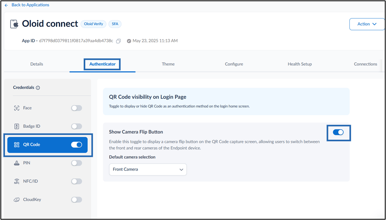
Task: Go to the Configure tab
Action: tap(234, 64)
